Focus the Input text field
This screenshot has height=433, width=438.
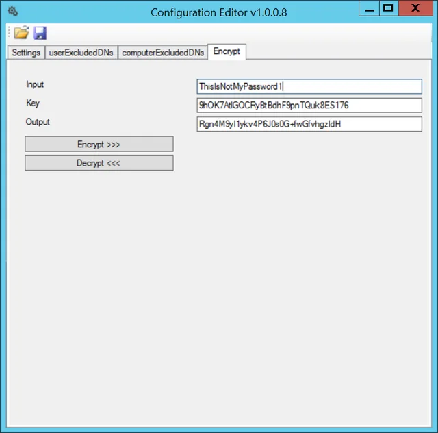pos(309,86)
